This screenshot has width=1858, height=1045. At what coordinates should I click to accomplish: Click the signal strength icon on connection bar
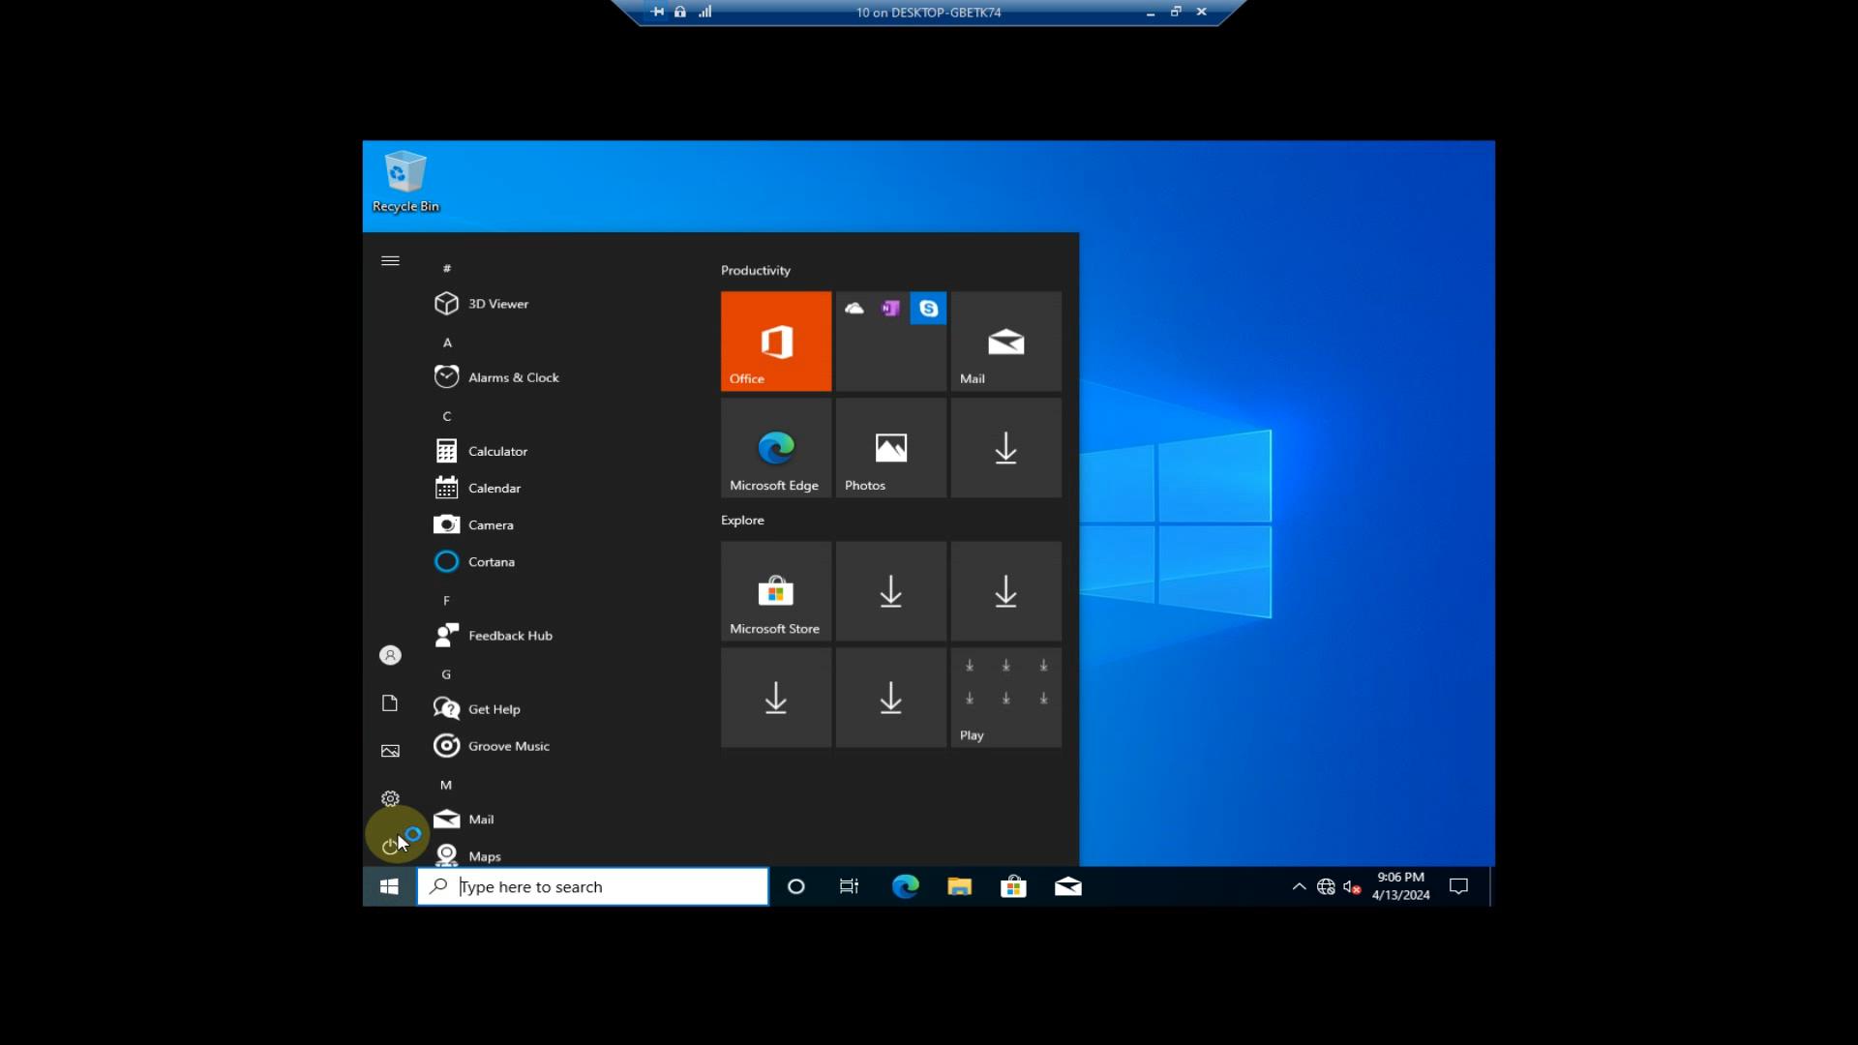pos(705,12)
